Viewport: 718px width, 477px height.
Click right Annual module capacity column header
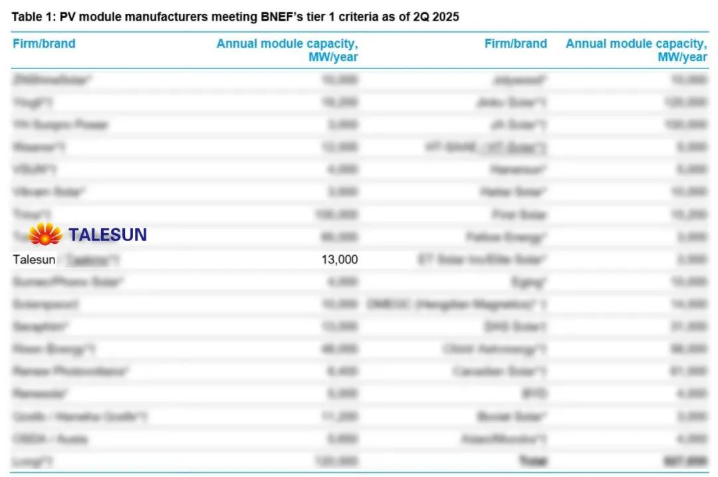pyautogui.click(x=636, y=50)
